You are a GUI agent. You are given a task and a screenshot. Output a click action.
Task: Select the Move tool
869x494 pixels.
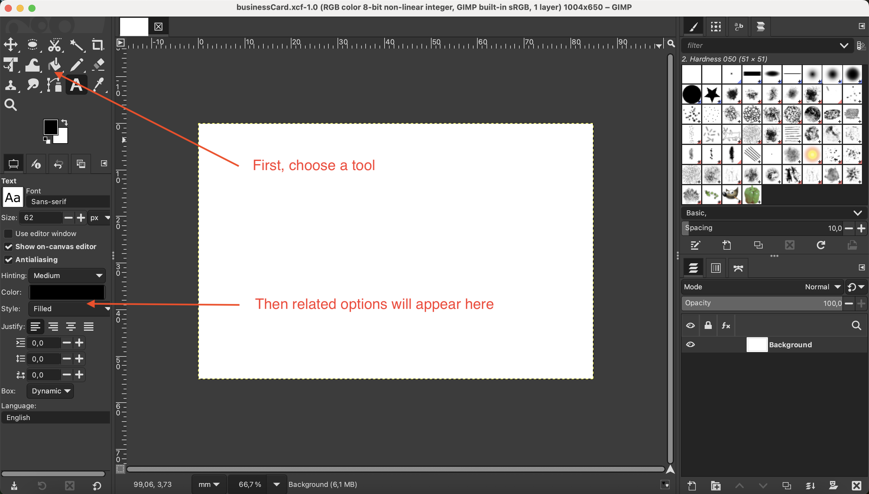coord(11,44)
